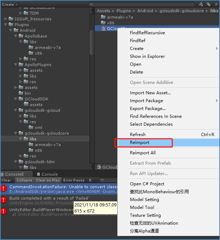
Task: Toggle Error Pause in console
Action: (74, 180)
